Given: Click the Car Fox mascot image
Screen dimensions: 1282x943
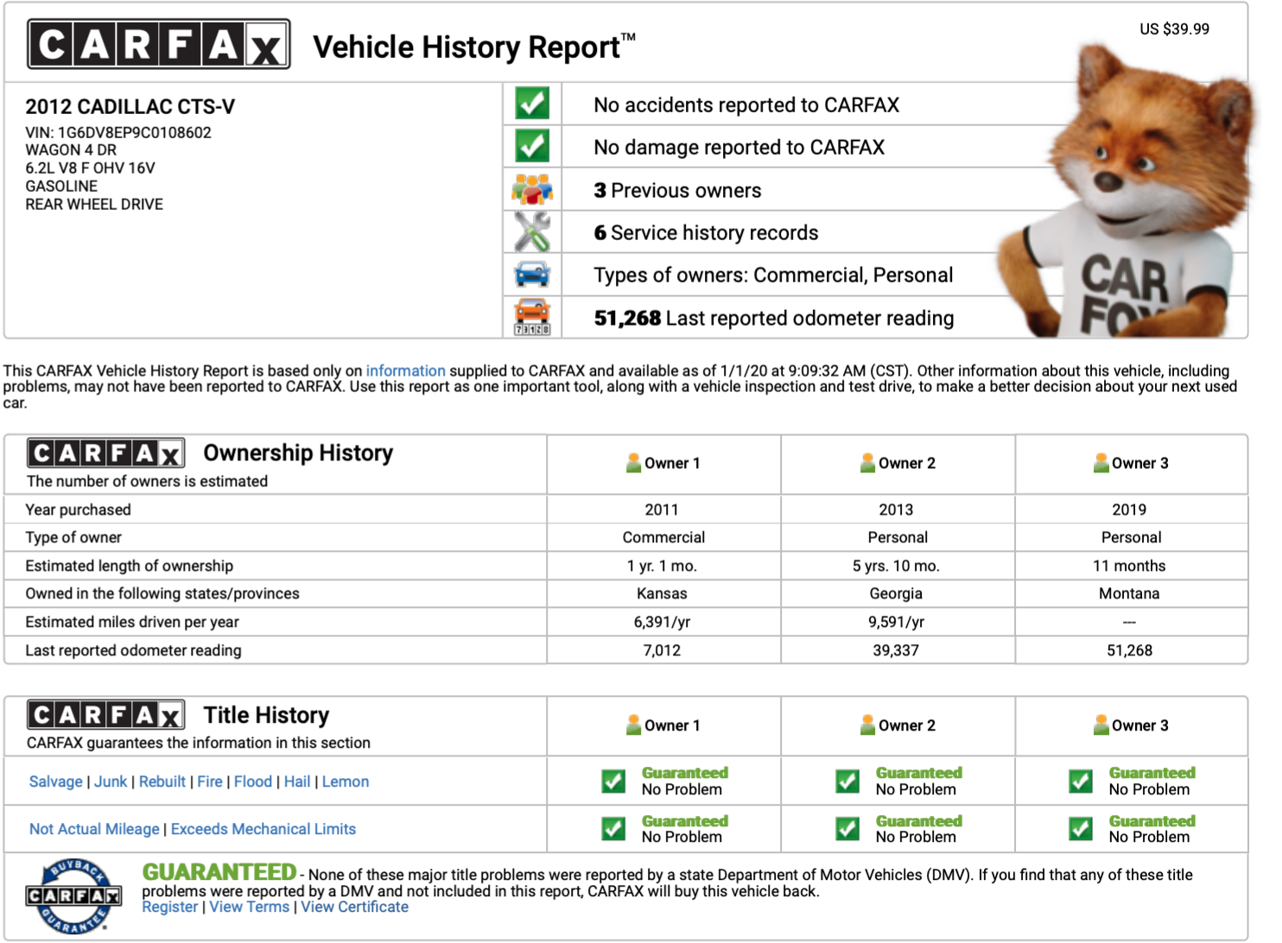Looking at the screenshot, I should [1127, 190].
